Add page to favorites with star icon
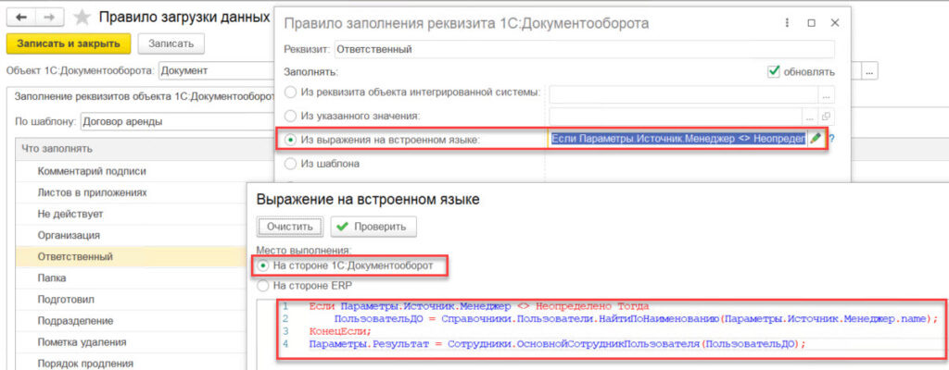 point(82,17)
